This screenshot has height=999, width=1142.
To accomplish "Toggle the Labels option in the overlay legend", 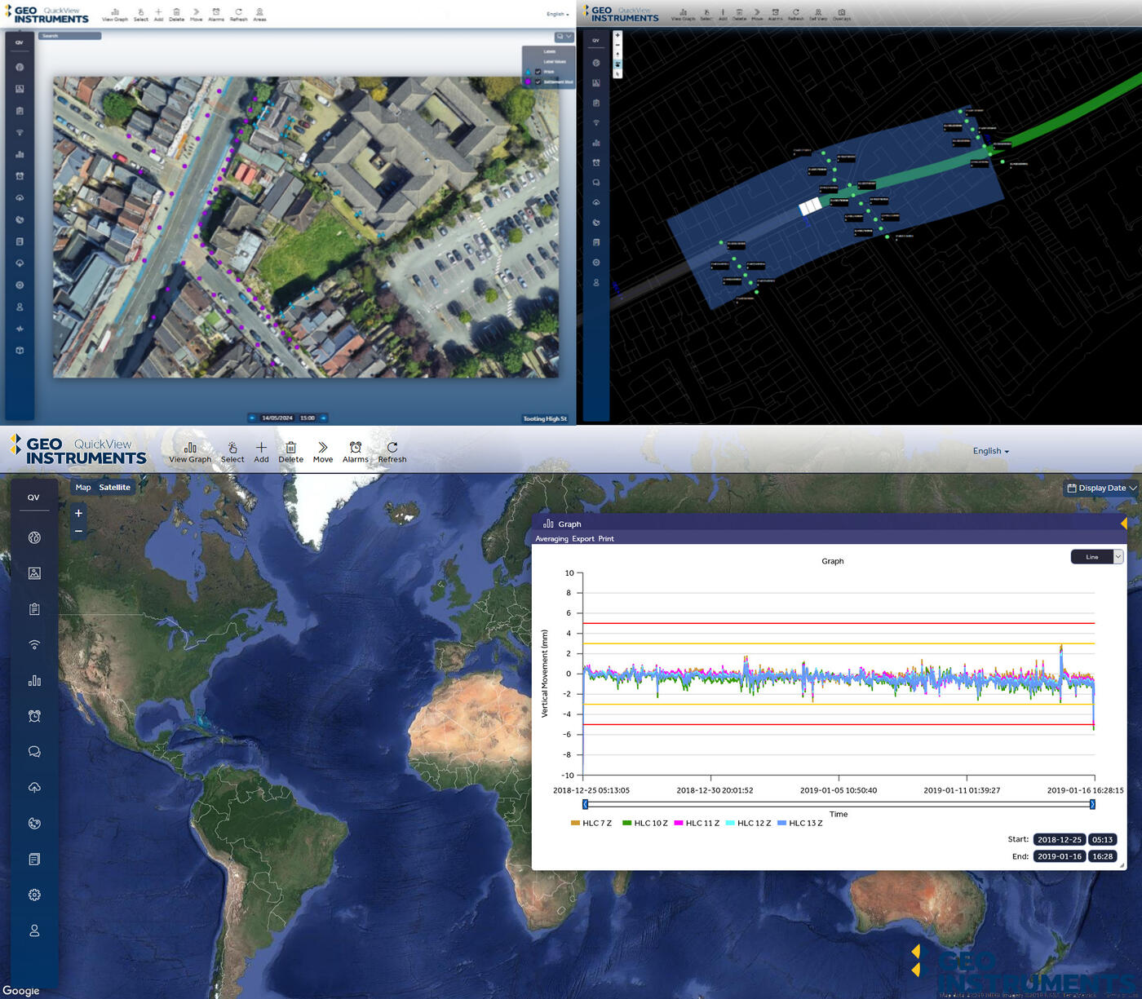I will (548, 51).
